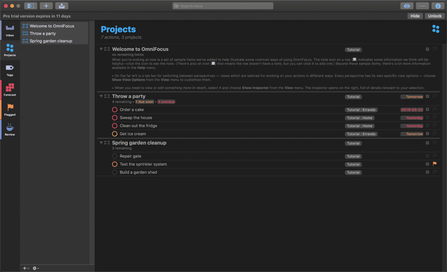Click the Unlock button

(x=435, y=16)
